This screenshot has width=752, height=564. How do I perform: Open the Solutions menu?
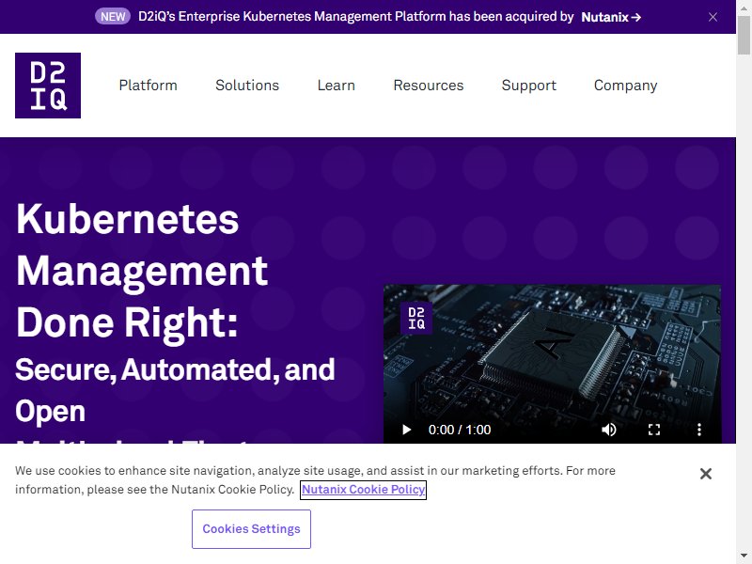[247, 86]
